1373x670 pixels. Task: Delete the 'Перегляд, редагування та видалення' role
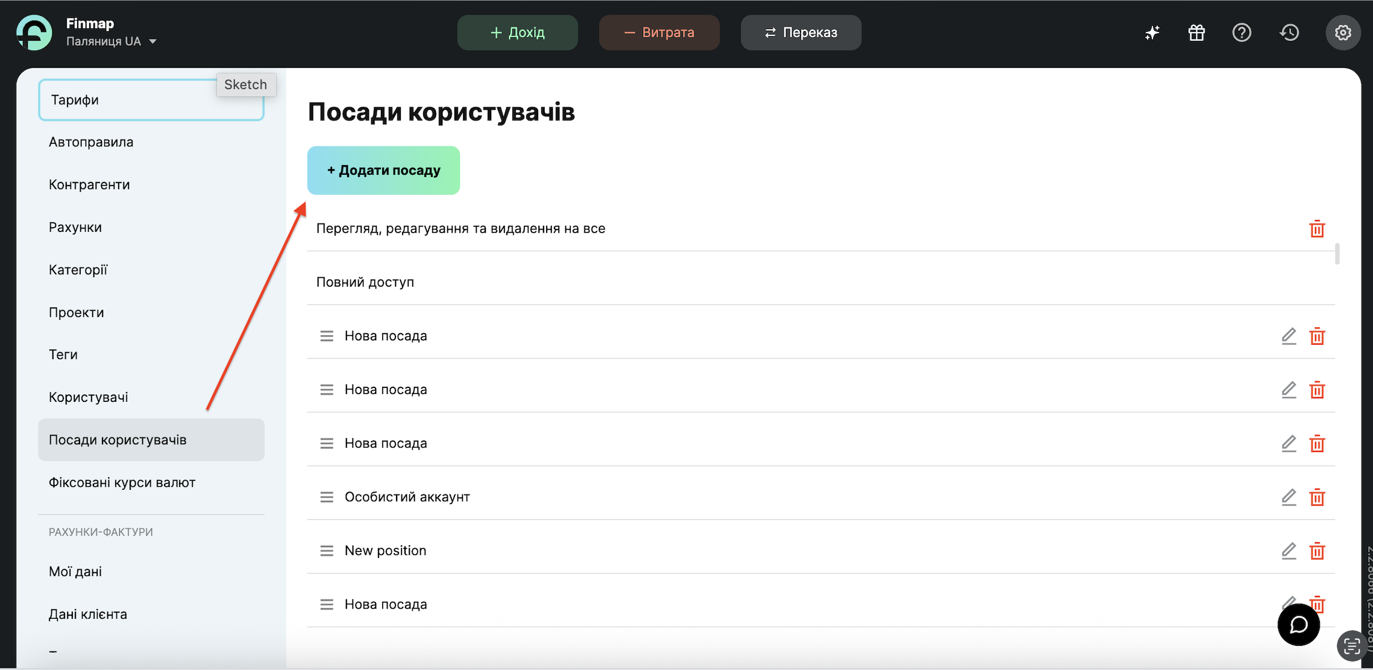point(1317,229)
